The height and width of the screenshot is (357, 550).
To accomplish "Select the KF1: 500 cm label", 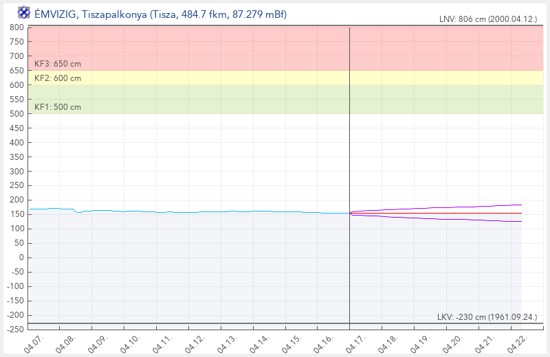I will [58, 107].
